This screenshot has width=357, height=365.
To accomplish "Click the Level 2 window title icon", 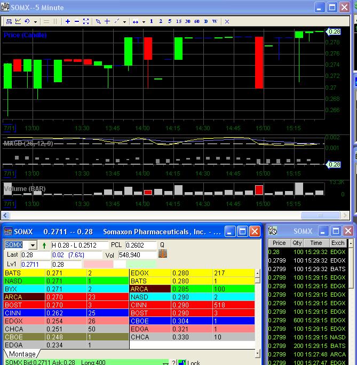I will (x=8, y=232).
